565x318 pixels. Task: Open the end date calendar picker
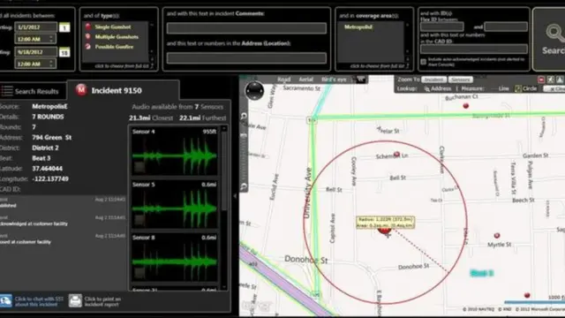coord(64,53)
